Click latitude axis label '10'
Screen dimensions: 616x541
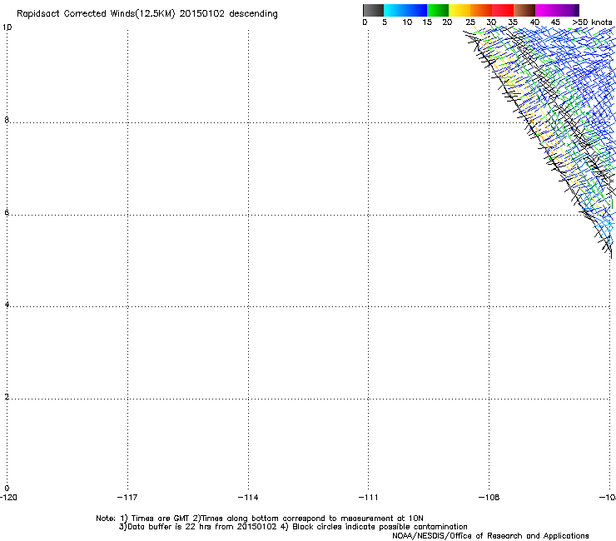click(7, 27)
